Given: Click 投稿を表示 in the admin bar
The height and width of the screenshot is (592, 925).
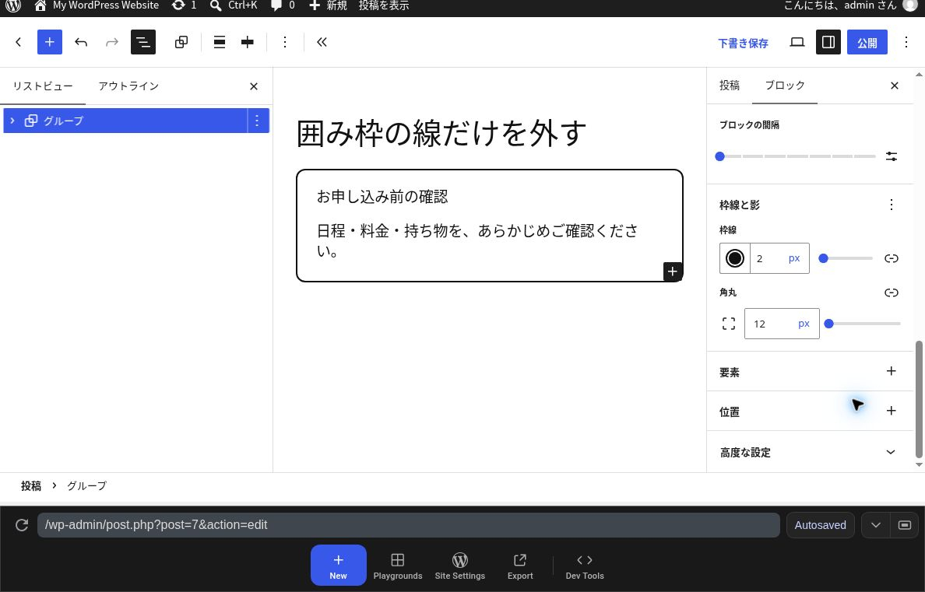Looking at the screenshot, I should coord(383,6).
